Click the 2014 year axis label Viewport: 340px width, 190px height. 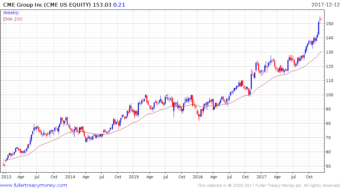pyautogui.click(x=70, y=177)
